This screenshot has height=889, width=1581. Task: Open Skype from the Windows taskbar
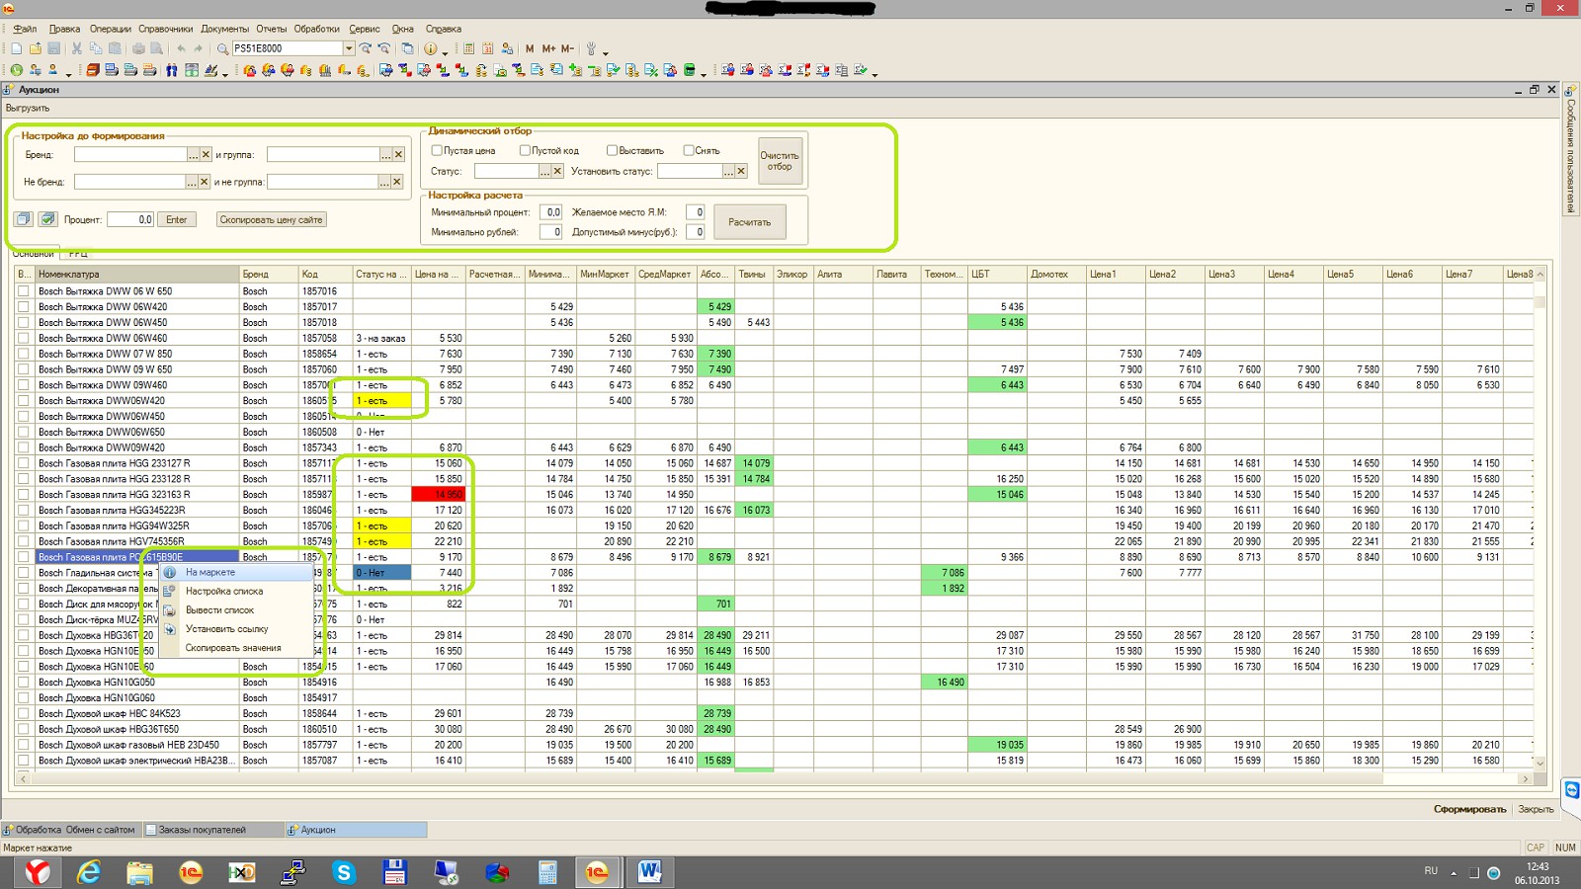pyautogui.click(x=344, y=872)
